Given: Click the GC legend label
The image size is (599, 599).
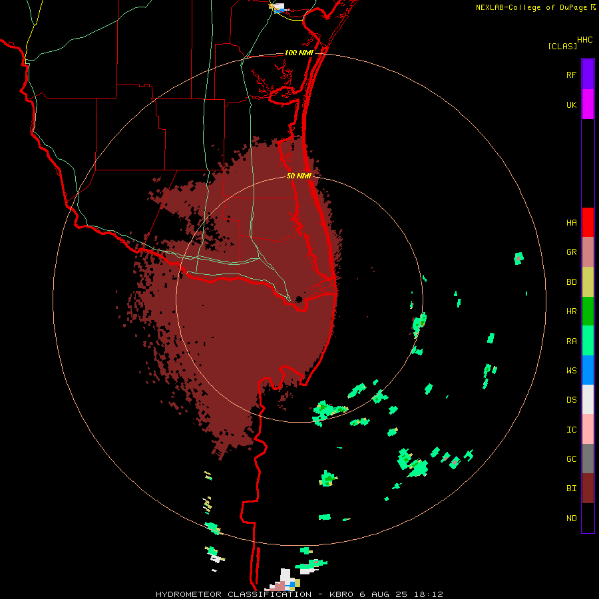Looking at the screenshot, I should pos(571,459).
